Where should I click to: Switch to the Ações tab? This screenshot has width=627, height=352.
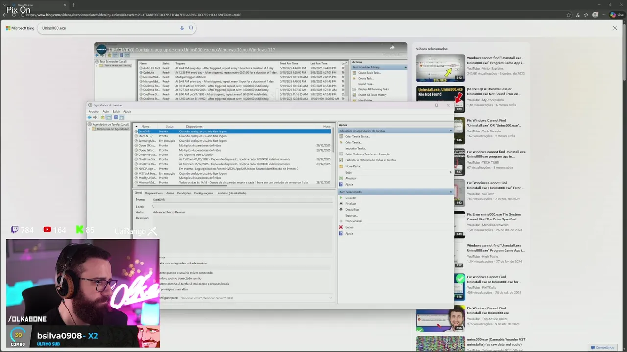pyautogui.click(x=170, y=193)
